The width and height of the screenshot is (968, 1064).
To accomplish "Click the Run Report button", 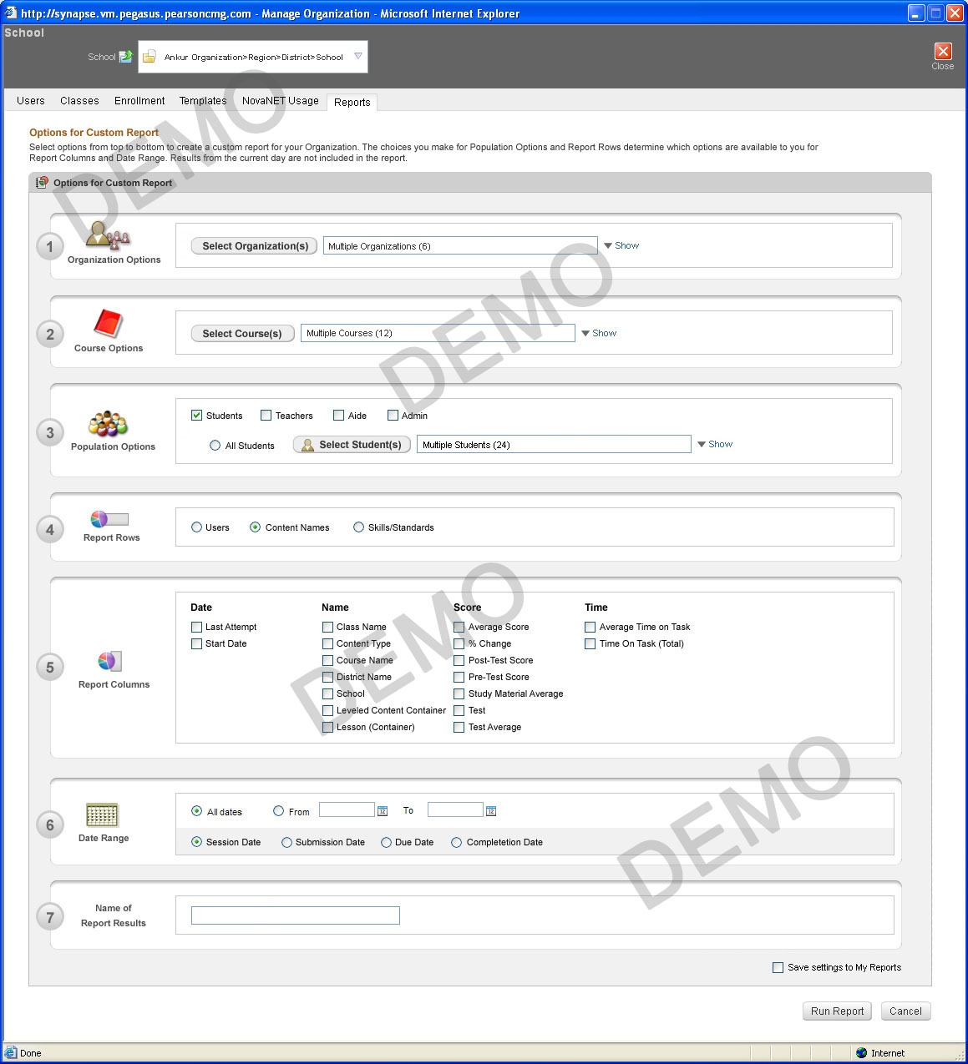I will (837, 1011).
